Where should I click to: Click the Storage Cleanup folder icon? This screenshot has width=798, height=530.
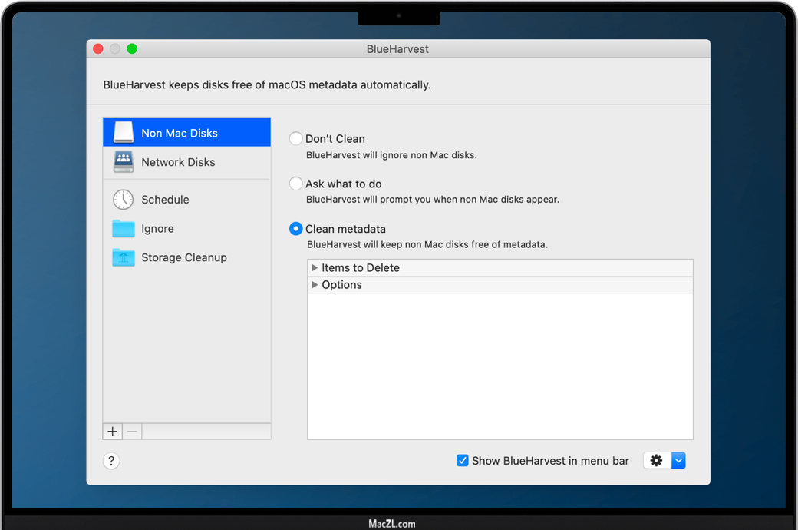pos(124,258)
